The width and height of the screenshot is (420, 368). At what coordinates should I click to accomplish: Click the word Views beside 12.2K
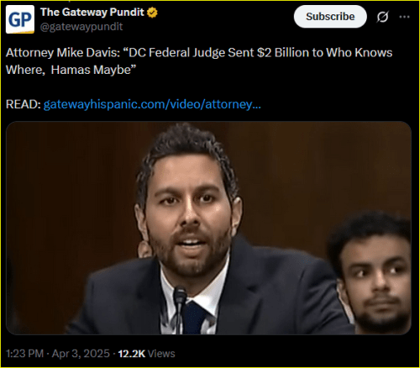coord(161,354)
